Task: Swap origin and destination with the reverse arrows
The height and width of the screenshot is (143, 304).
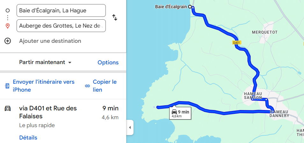Action: tap(115, 18)
